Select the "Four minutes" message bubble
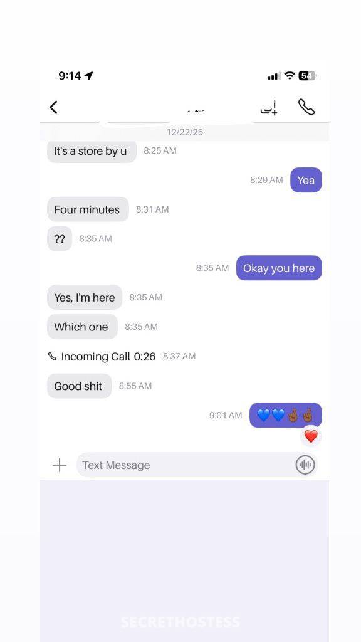 88,209
